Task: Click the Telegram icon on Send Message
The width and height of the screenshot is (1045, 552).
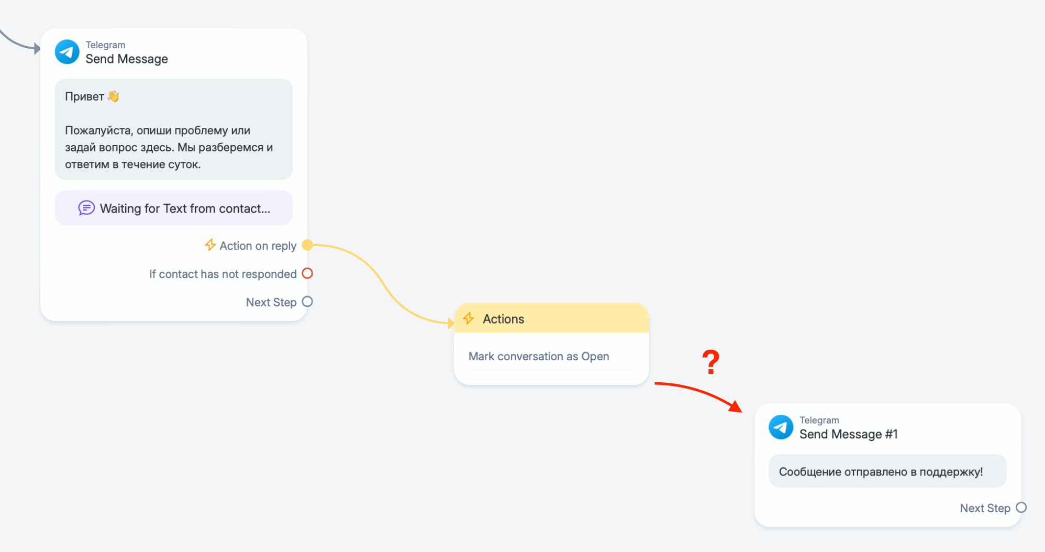Action: [67, 52]
